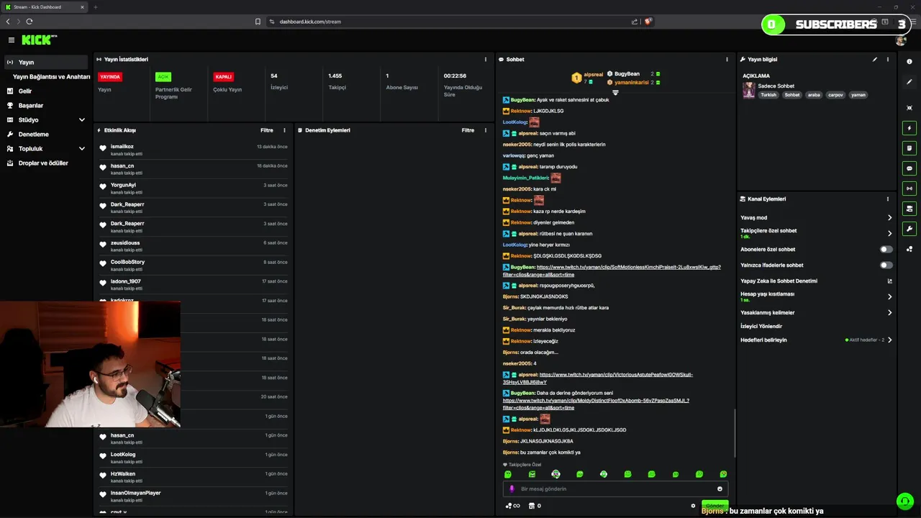Open BugyBean's MoldyDistinctFloof Twitch clip link
The height and width of the screenshot is (518, 921).
[x=596, y=404]
